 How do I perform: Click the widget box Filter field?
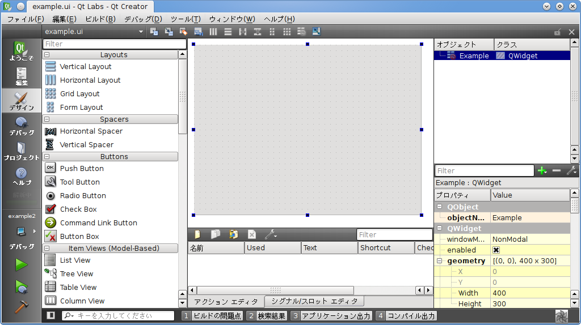[x=114, y=44]
